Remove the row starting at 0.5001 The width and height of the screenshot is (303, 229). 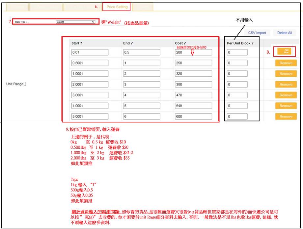286,63
